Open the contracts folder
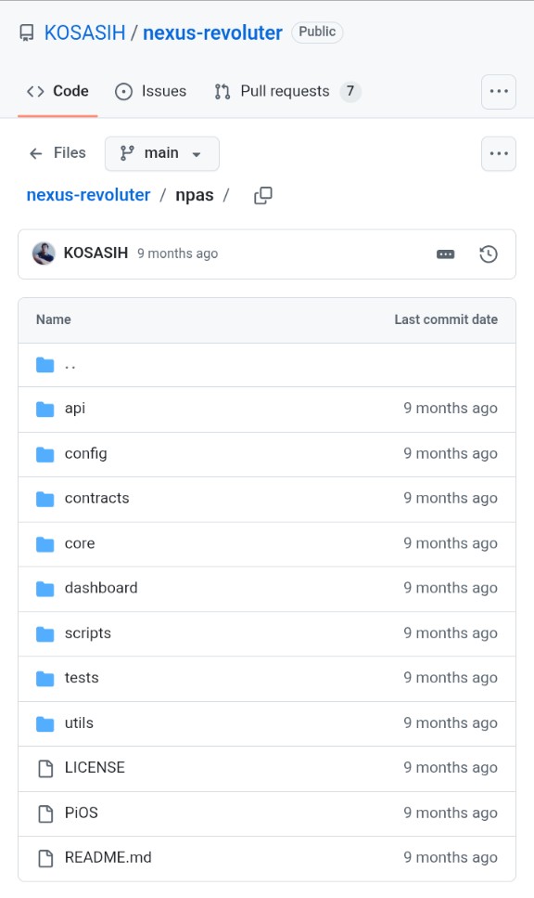 (x=96, y=499)
